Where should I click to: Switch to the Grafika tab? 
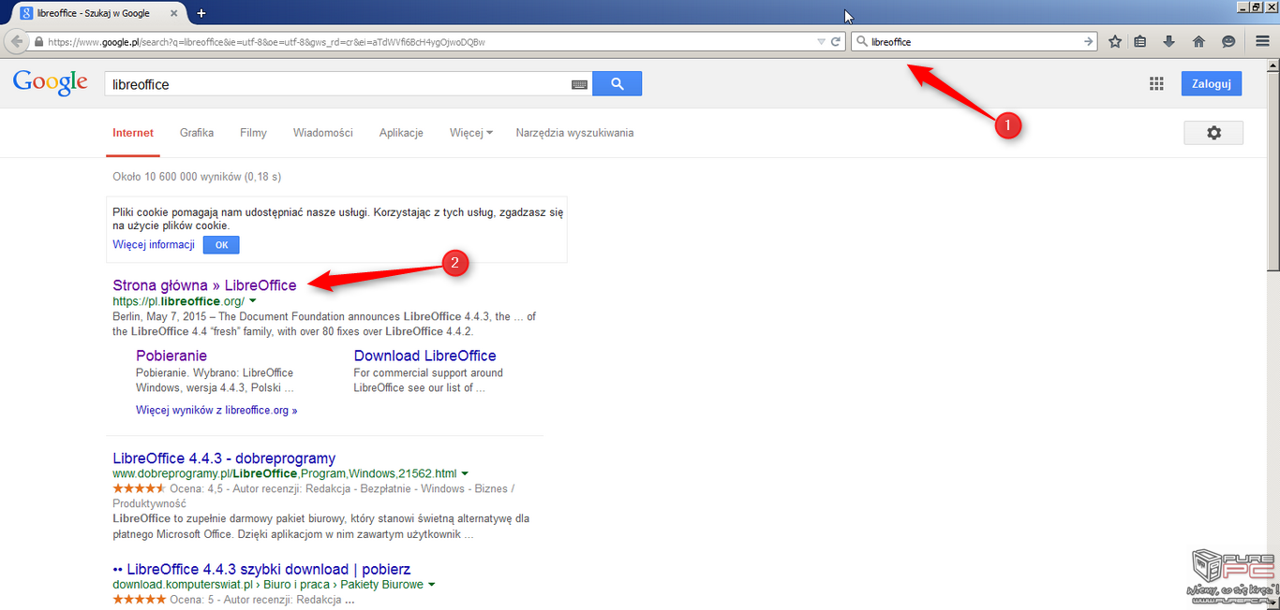[x=197, y=133]
